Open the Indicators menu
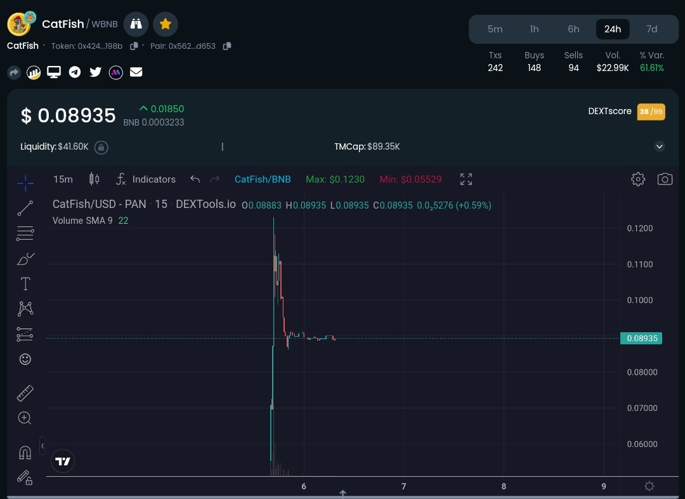 [146, 179]
